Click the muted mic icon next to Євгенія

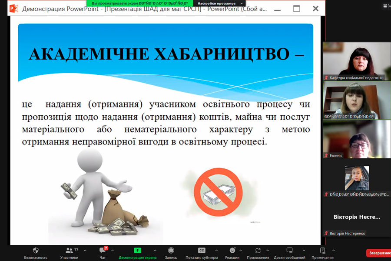click(326, 155)
